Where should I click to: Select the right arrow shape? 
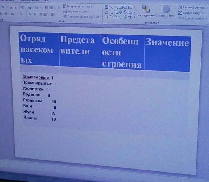(x=121, y=12)
